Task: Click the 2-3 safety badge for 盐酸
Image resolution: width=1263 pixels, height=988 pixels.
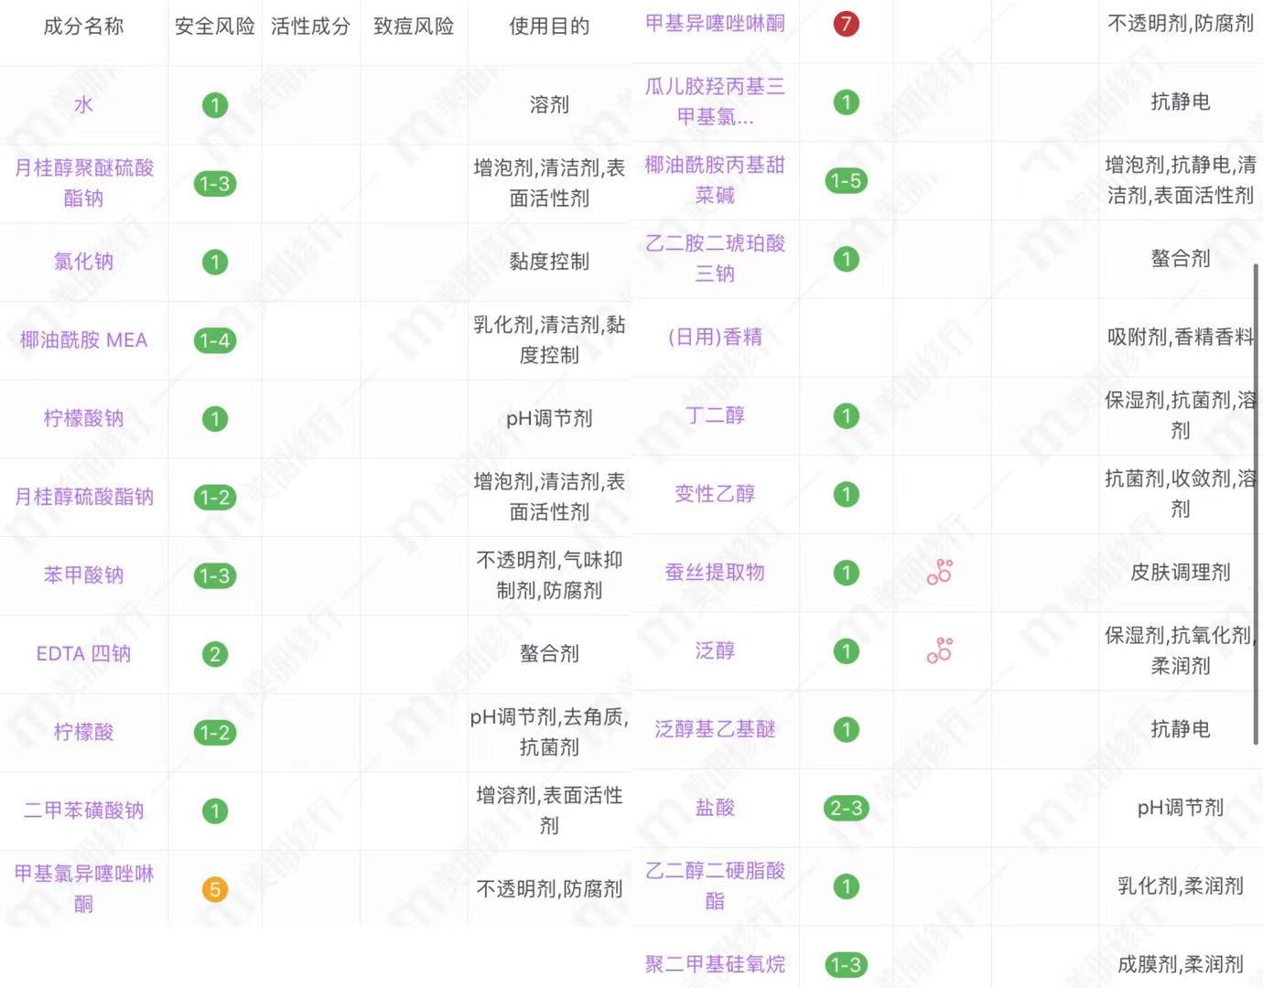Action: [x=846, y=809]
